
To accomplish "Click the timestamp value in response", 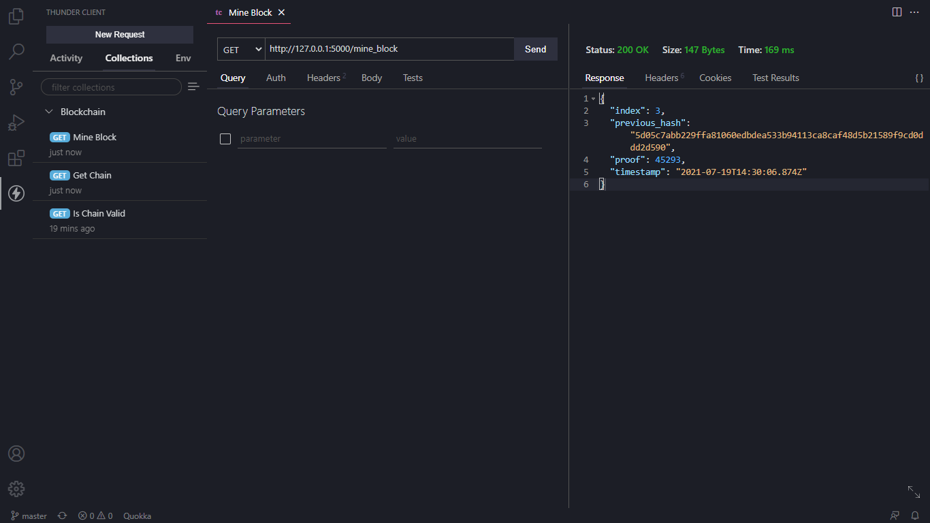I will tap(741, 172).
